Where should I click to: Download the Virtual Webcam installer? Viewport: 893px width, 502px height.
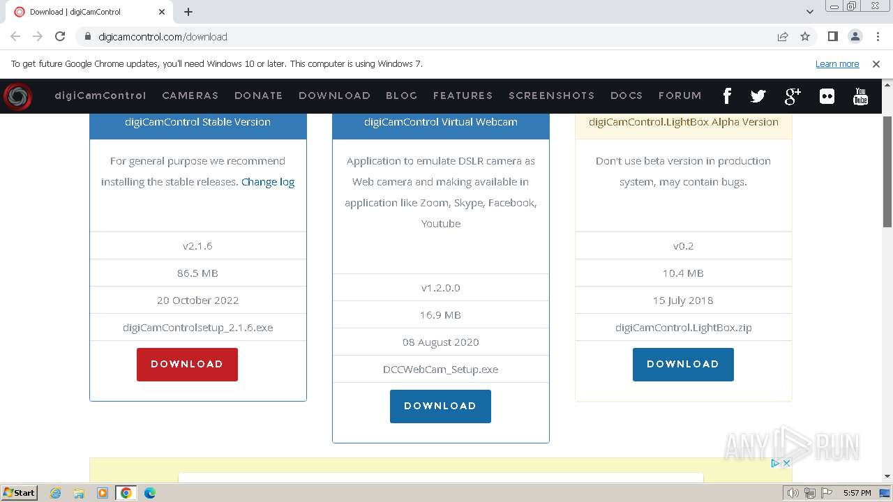pos(440,406)
